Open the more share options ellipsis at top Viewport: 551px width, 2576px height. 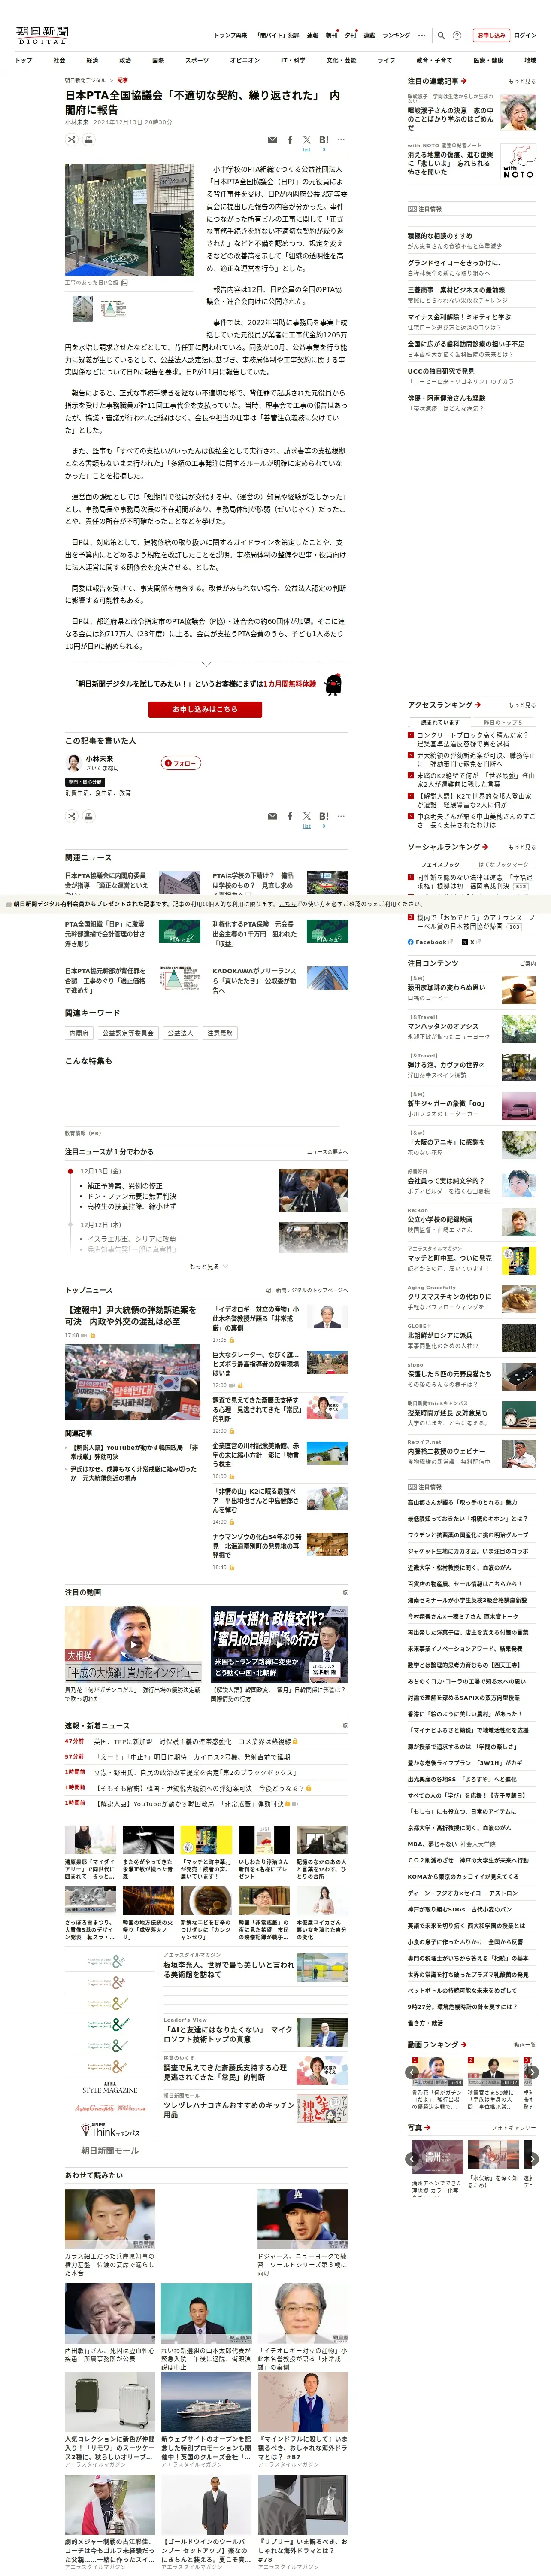point(341,140)
